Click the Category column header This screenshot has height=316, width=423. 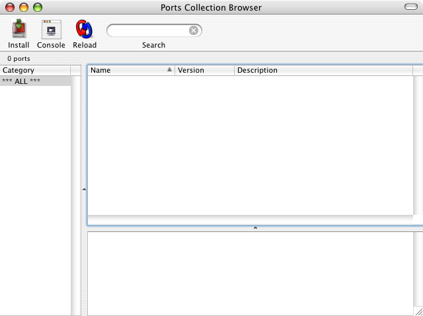[35, 70]
